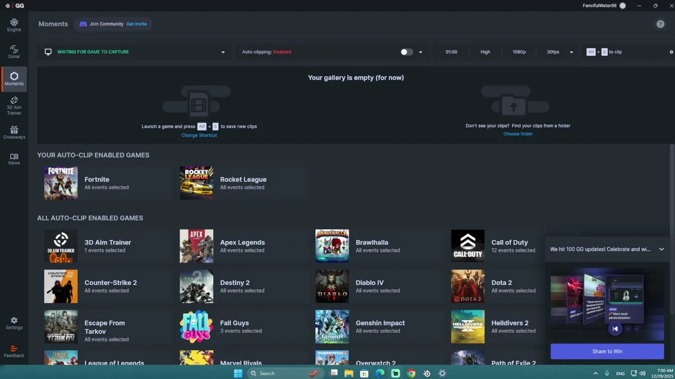Screen dimensions: 675x379
Task: Open Rocket League game thumbnail
Action: pos(196,183)
